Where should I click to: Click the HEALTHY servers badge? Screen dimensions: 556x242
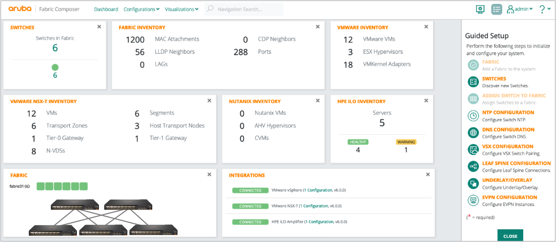coord(358,142)
